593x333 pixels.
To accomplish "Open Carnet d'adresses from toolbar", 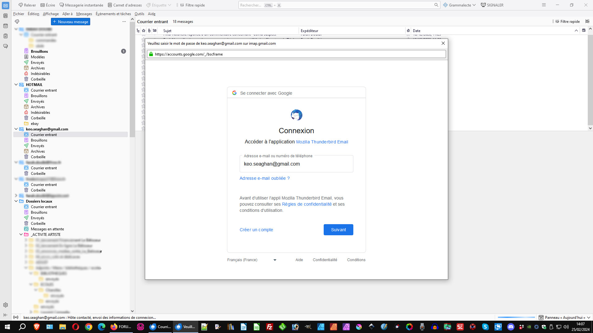I will [x=125, y=5].
